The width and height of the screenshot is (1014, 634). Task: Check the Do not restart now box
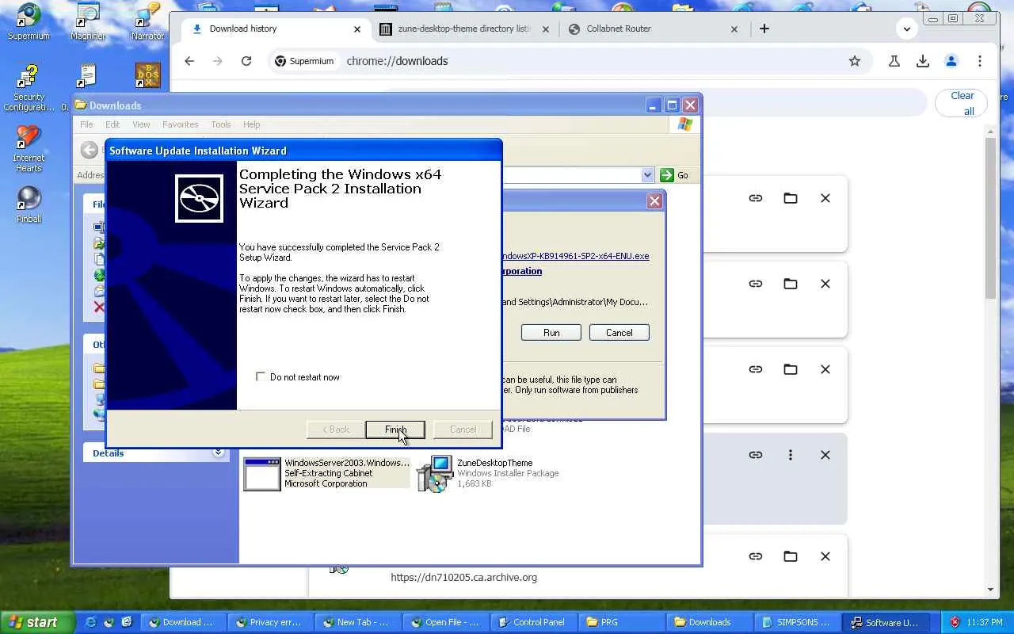point(260,376)
